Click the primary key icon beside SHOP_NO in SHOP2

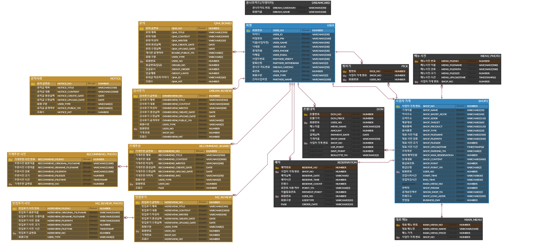click(x=398, y=106)
